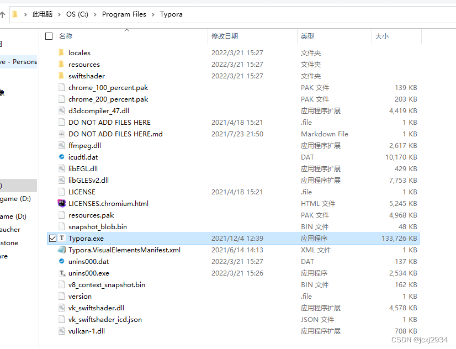Click the libEGL.dll file icon
The image size is (456, 349).
pyautogui.click(x=61, y=168)
